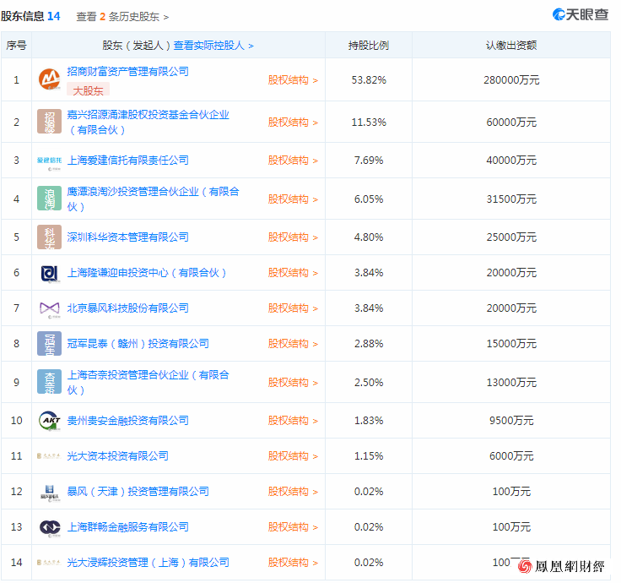Viewport: 621px width, 583px height.
Task: Expand 股权结构 for row 6 上海隆谦迎申
Action: pos(293,273)
